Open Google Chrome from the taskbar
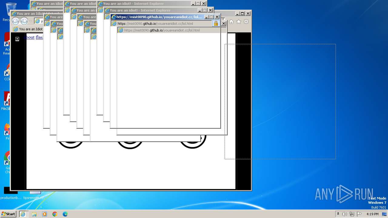Image resolution: width=388 pixels, height=218 pixels. pyautogui.click(x=55, y=214)
